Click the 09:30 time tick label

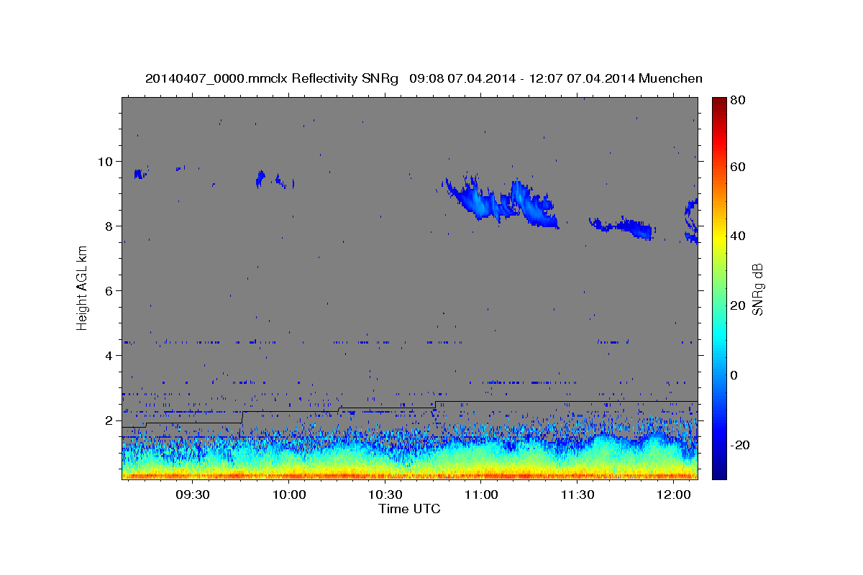[193, 495]
